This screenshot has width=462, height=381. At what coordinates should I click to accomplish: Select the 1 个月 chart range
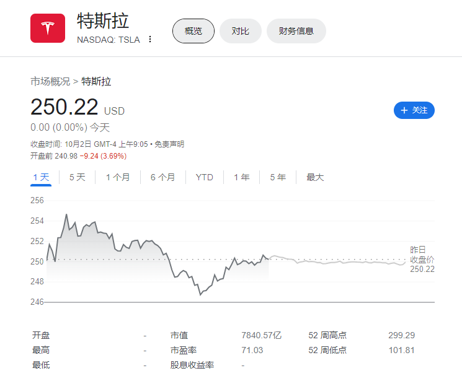pos(118,177)
